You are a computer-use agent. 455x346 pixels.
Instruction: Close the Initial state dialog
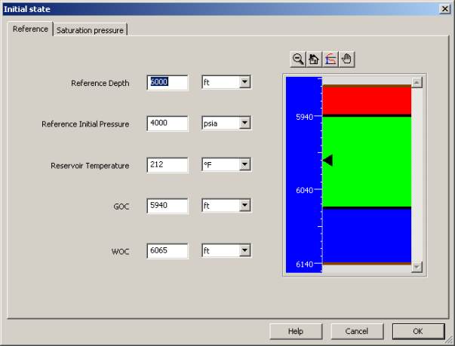click(x=445, y=8)
